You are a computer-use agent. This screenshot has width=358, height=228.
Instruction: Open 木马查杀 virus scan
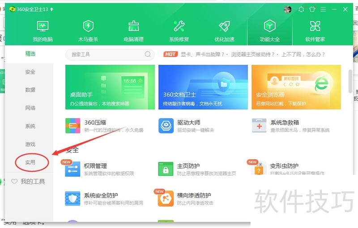click(88, 31)
